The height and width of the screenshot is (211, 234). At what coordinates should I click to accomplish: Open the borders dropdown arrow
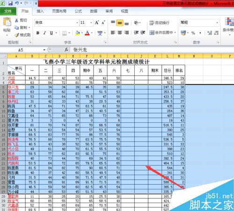click(69, 33)
